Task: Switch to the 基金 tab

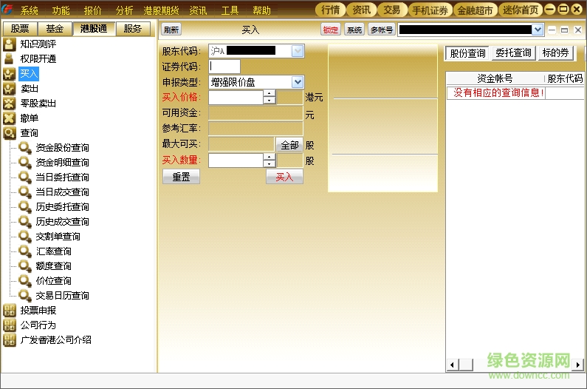Action: [54, 29]
